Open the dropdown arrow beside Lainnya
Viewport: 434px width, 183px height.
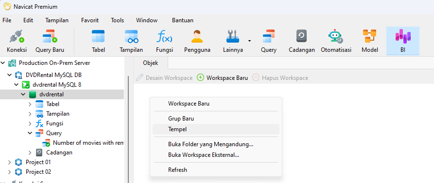[249, 41]
